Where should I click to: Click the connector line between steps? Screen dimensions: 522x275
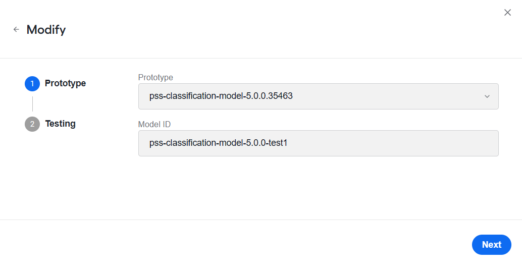point(32,104)
